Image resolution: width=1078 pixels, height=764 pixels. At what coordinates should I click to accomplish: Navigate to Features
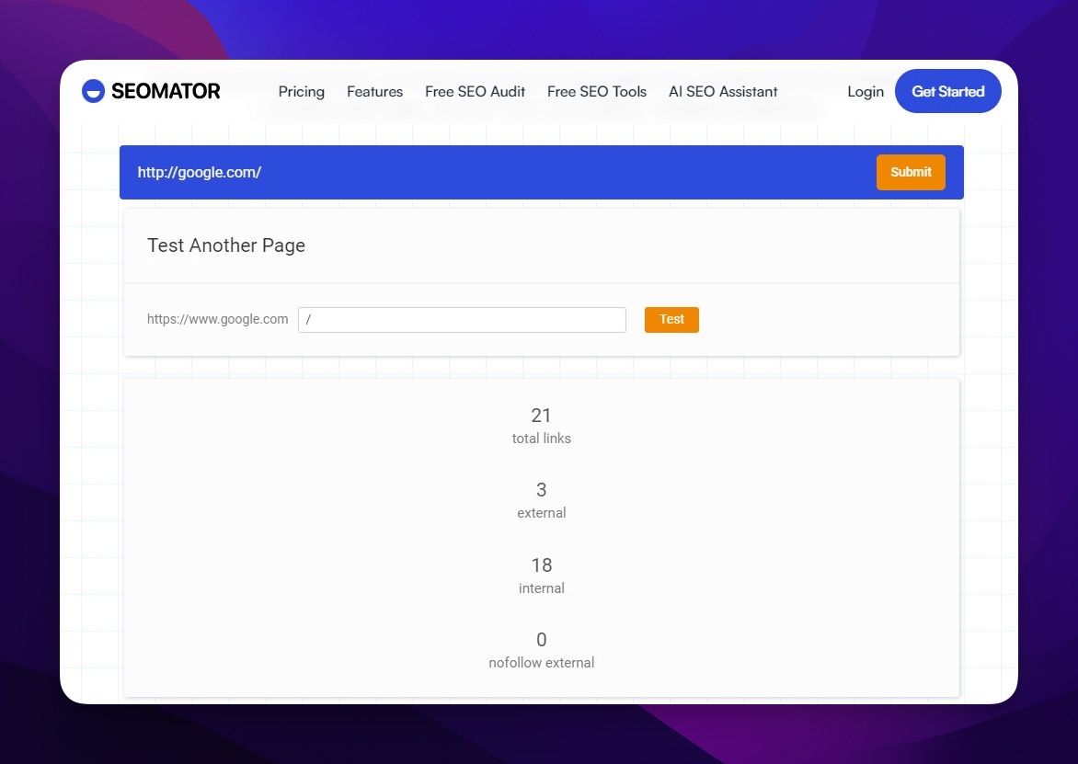[x=374, y=92]
